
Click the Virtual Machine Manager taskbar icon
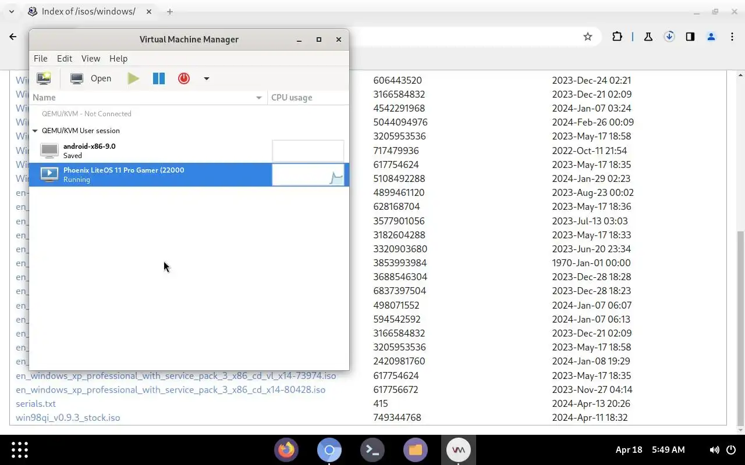tap(458, 450)
